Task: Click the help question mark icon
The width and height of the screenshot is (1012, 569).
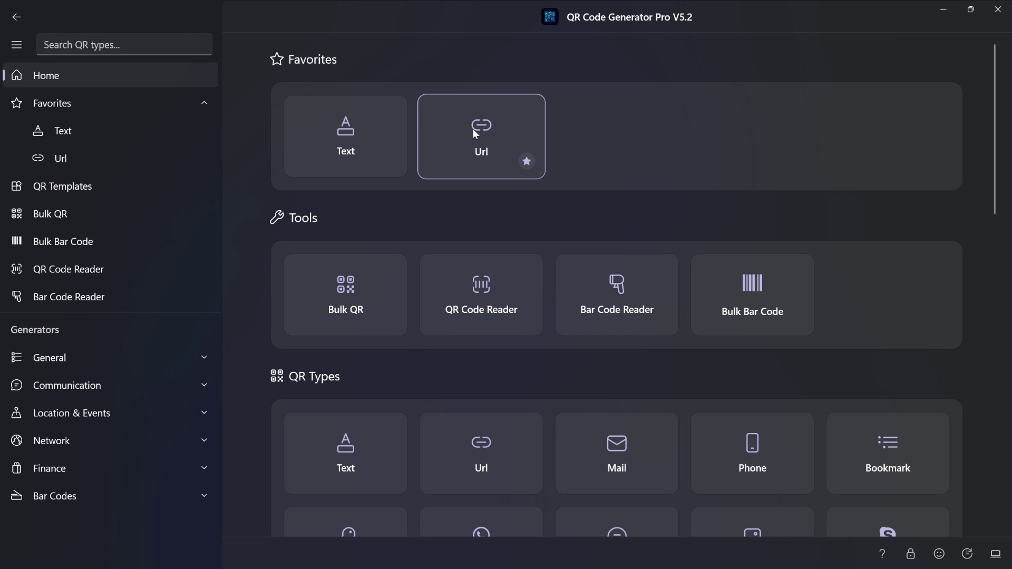Action: coord(882,554)
